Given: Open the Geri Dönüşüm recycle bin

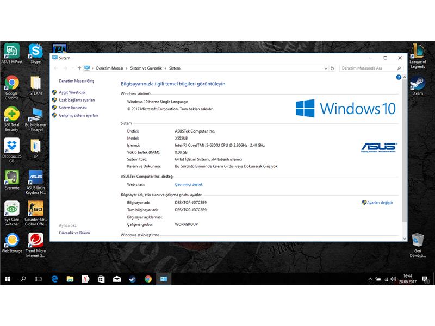Looking at the screenshot, I should [418, 245].
